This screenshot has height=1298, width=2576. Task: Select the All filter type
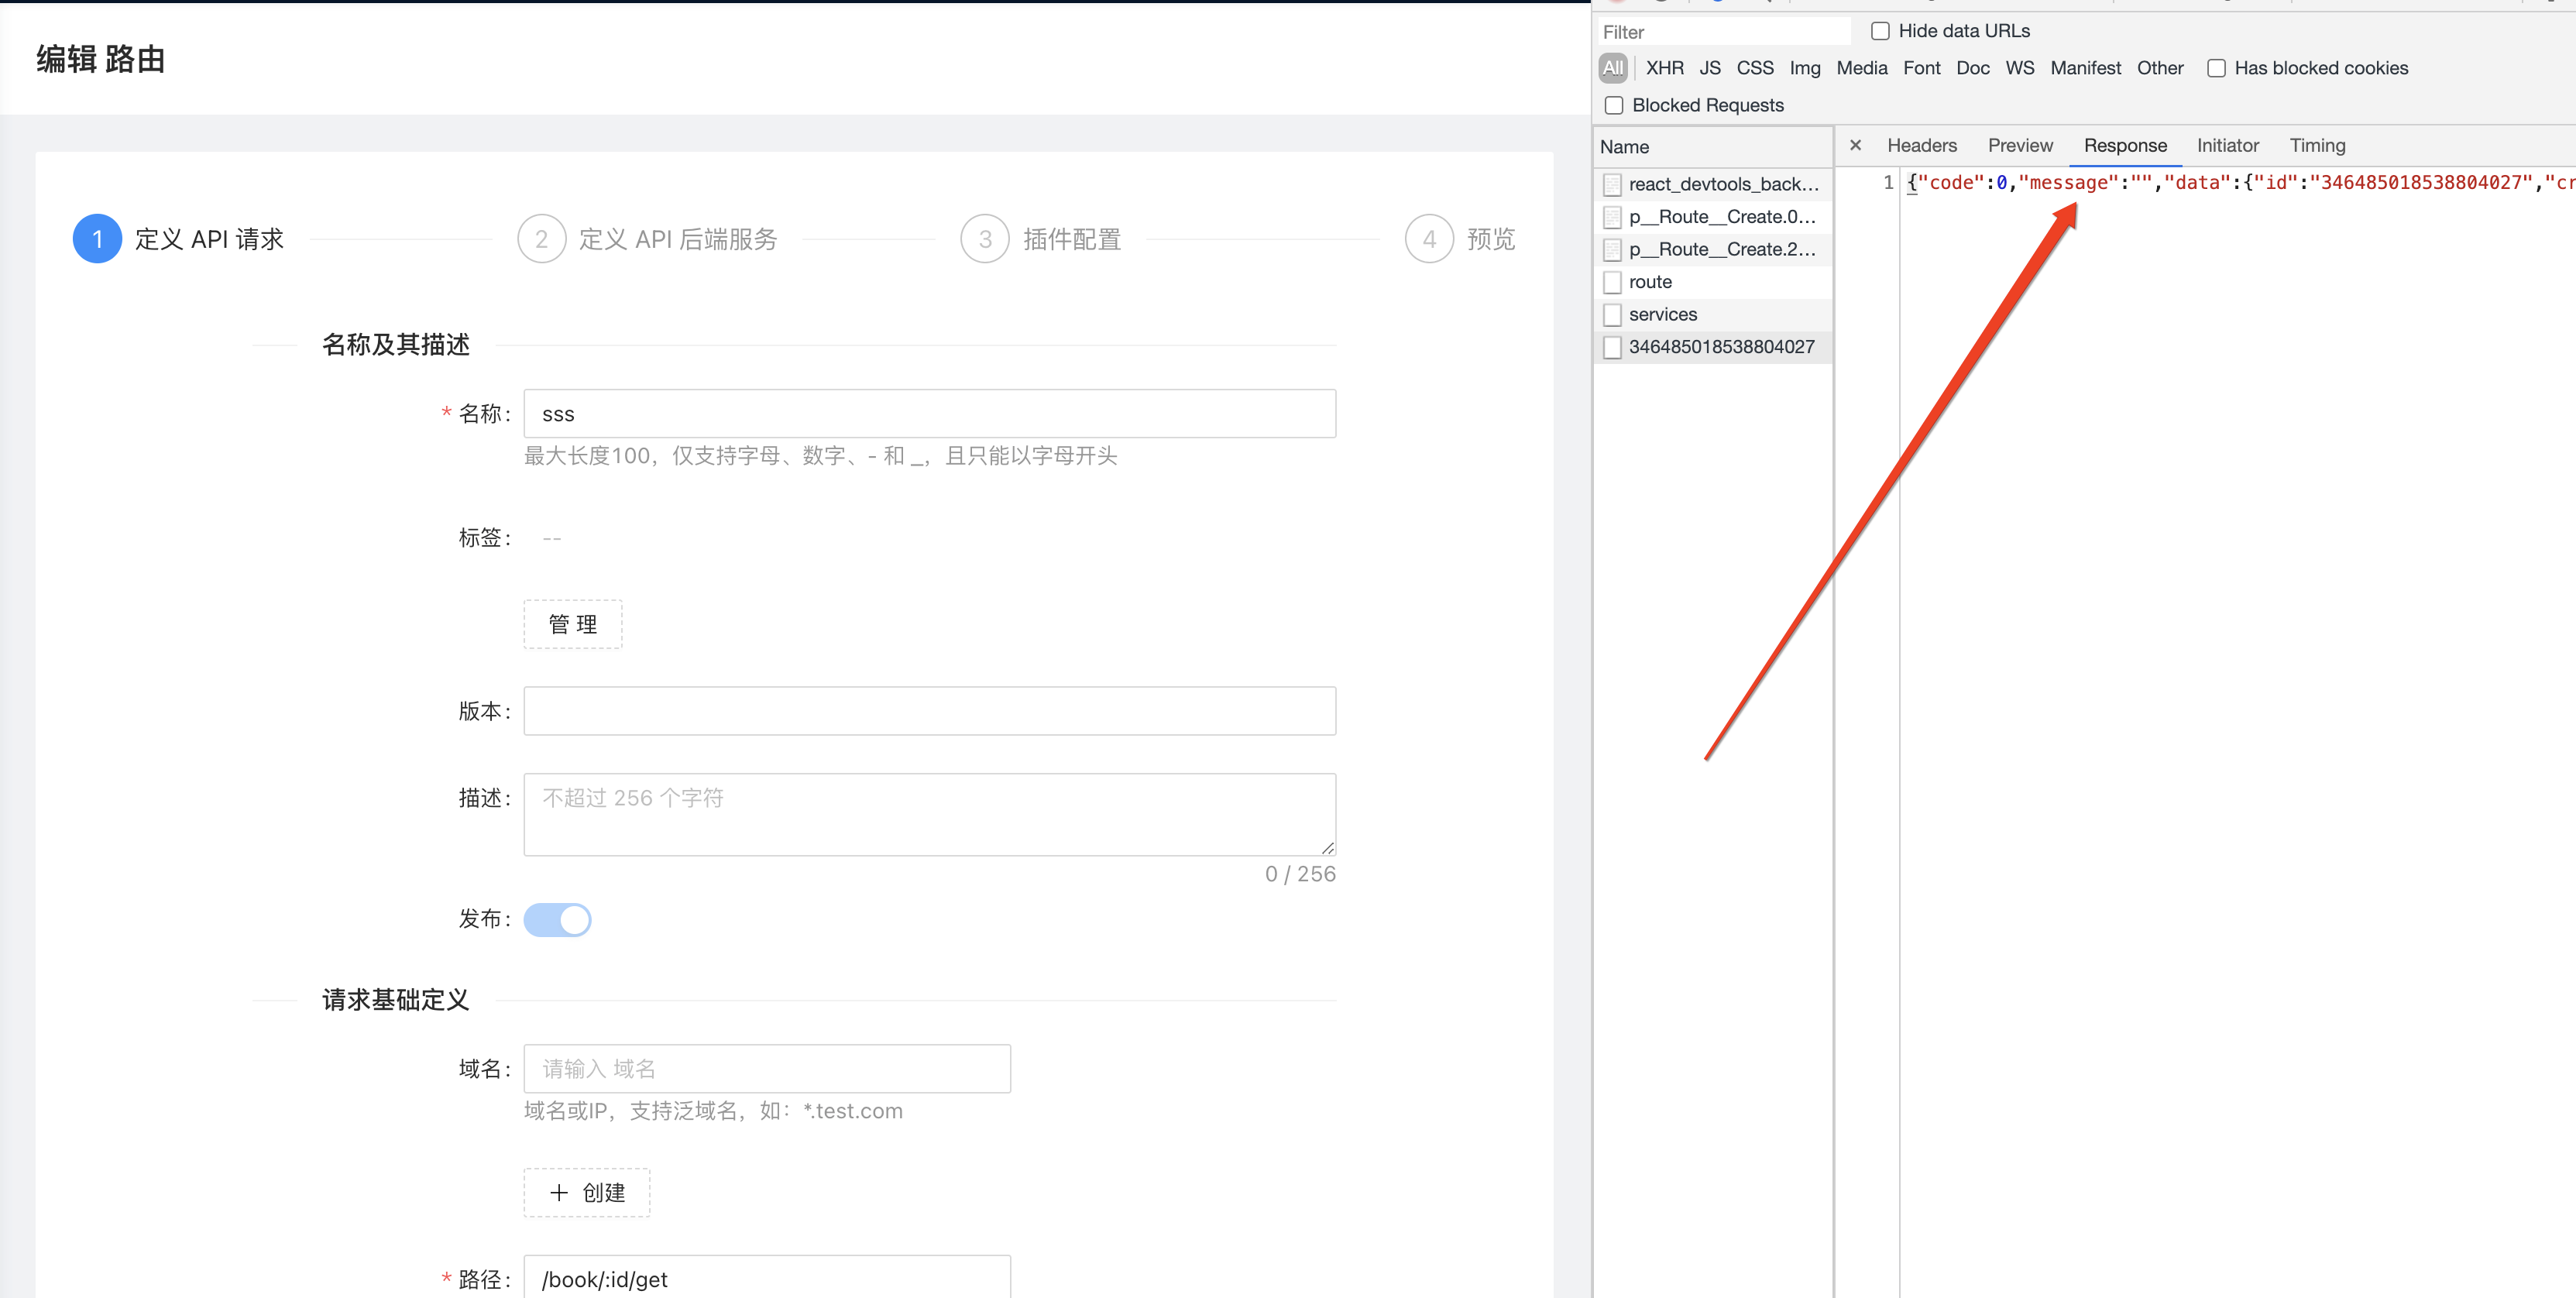(x=1613, y=68)
